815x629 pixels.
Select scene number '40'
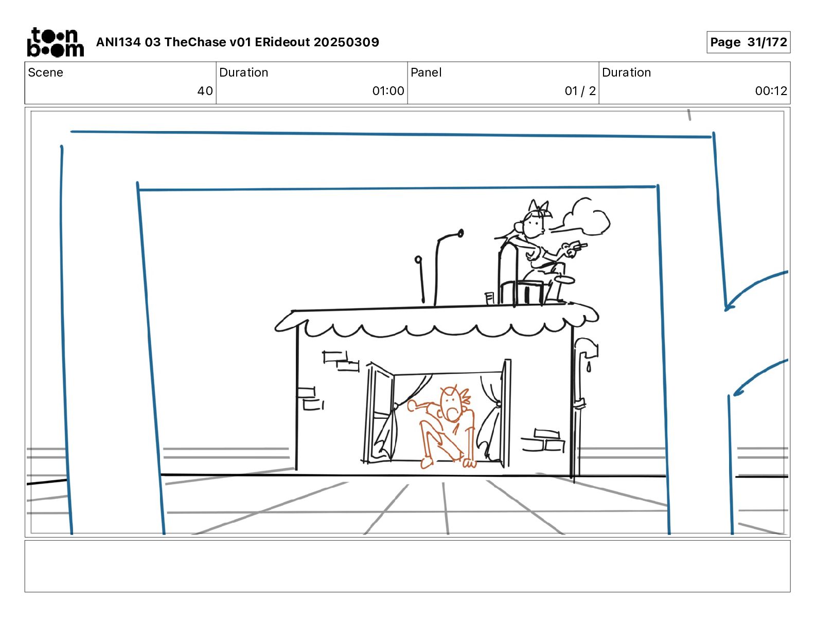pyautogui.click(x=205, y=91)
